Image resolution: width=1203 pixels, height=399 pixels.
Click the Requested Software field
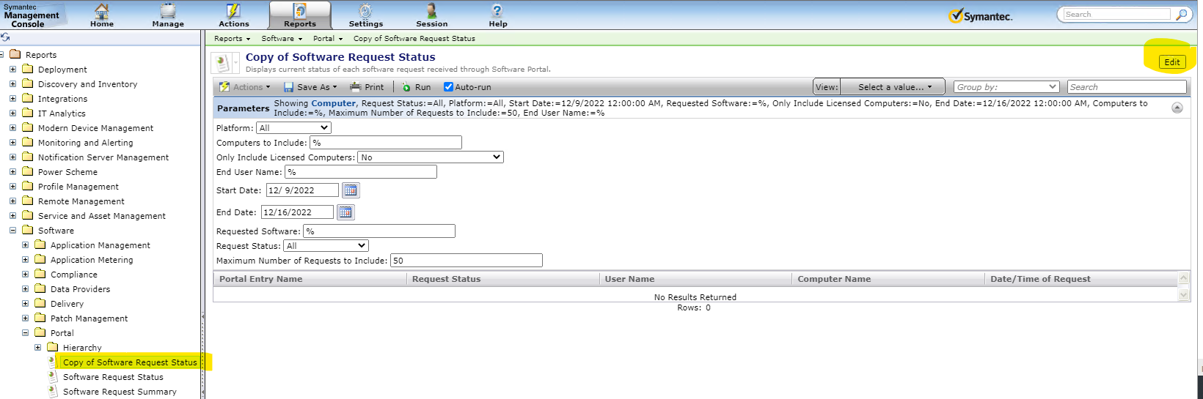pyautogui.click(x=379, y=231)
